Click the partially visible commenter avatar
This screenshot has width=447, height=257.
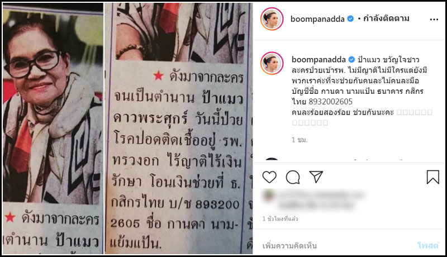coord(272,160)
